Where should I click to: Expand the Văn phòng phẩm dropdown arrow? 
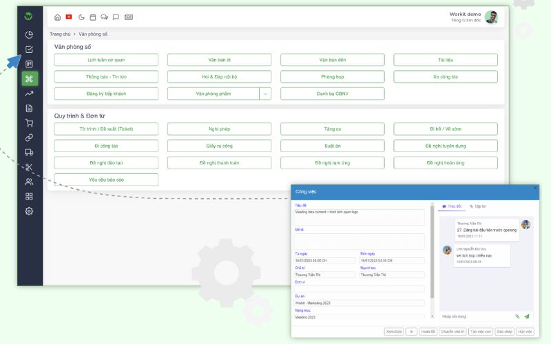tap(266, 94)
